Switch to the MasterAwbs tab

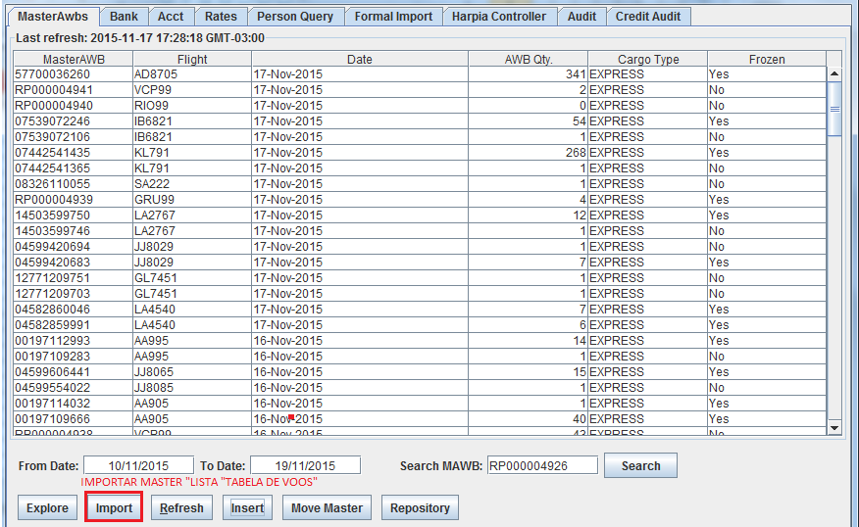click(x=53, y=17)
